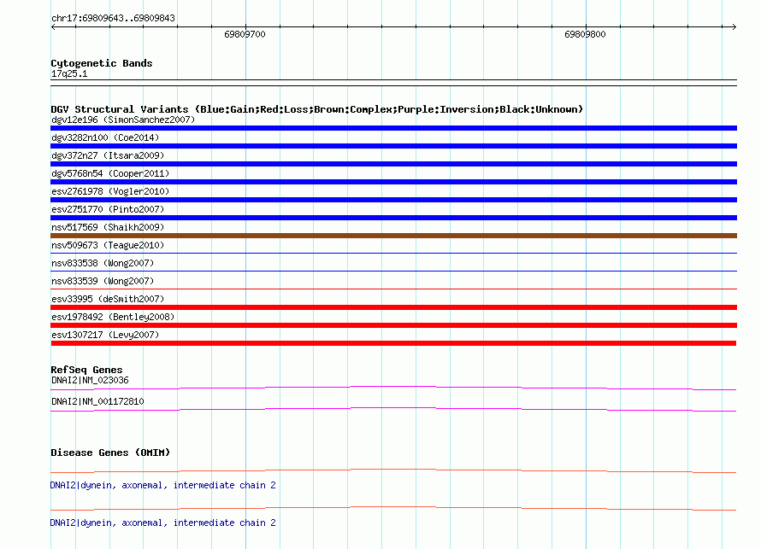Select the Disease Genes (OMIM) track title
The height and width of the screenshot is (549, 761).
tap(110, 453)
